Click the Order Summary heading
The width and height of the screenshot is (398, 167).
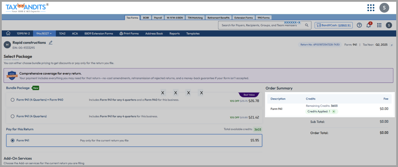point(279,88)
